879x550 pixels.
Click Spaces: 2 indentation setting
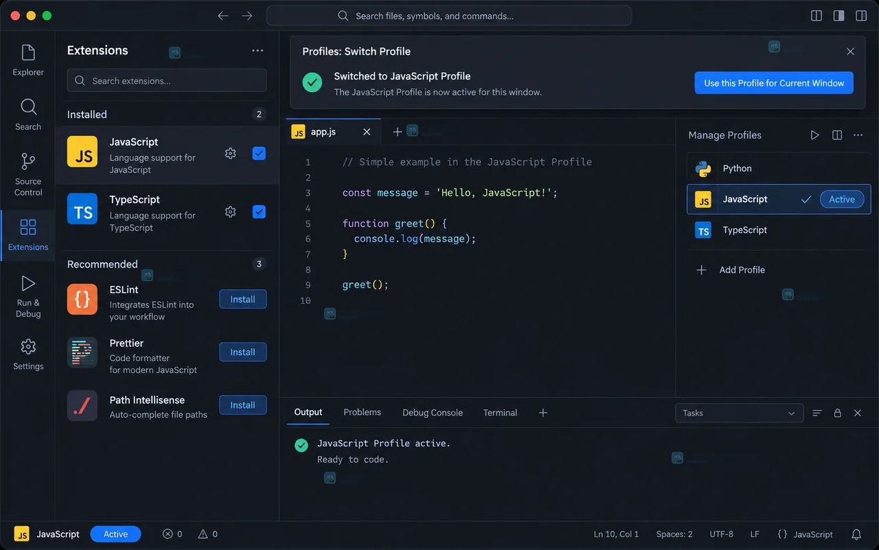tap(674, 534)
